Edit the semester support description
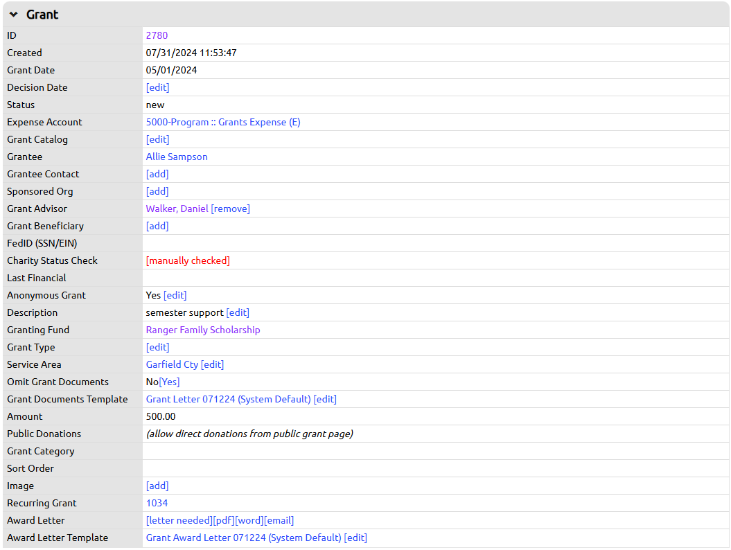 pos(238,312)
